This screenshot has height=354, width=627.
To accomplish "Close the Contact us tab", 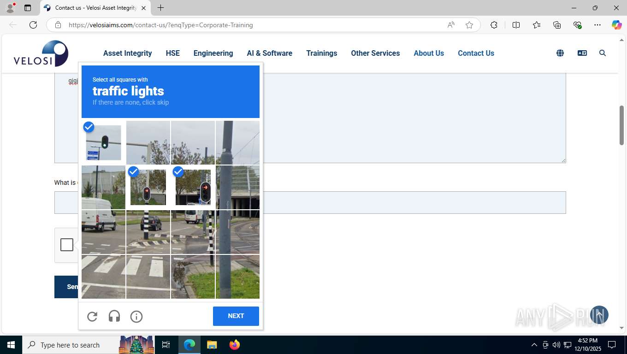I will point(144,8).
